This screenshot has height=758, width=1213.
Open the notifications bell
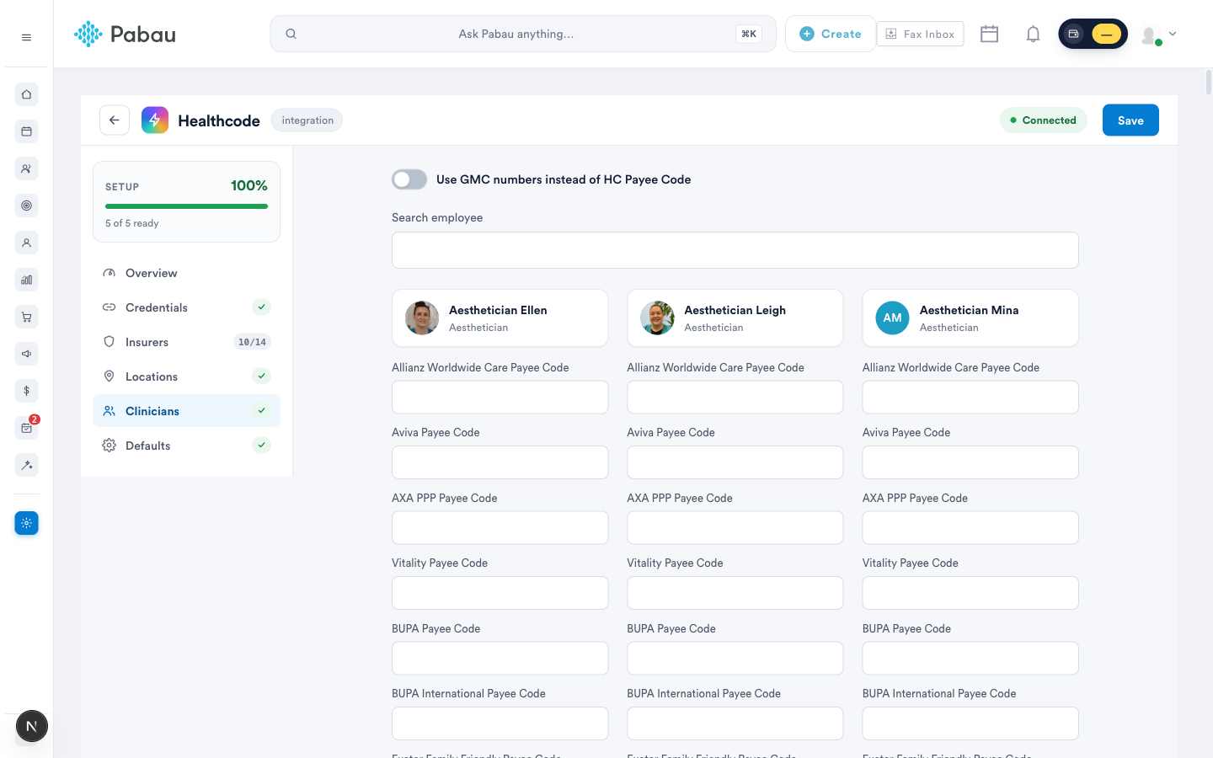(x=1033, y=34)
